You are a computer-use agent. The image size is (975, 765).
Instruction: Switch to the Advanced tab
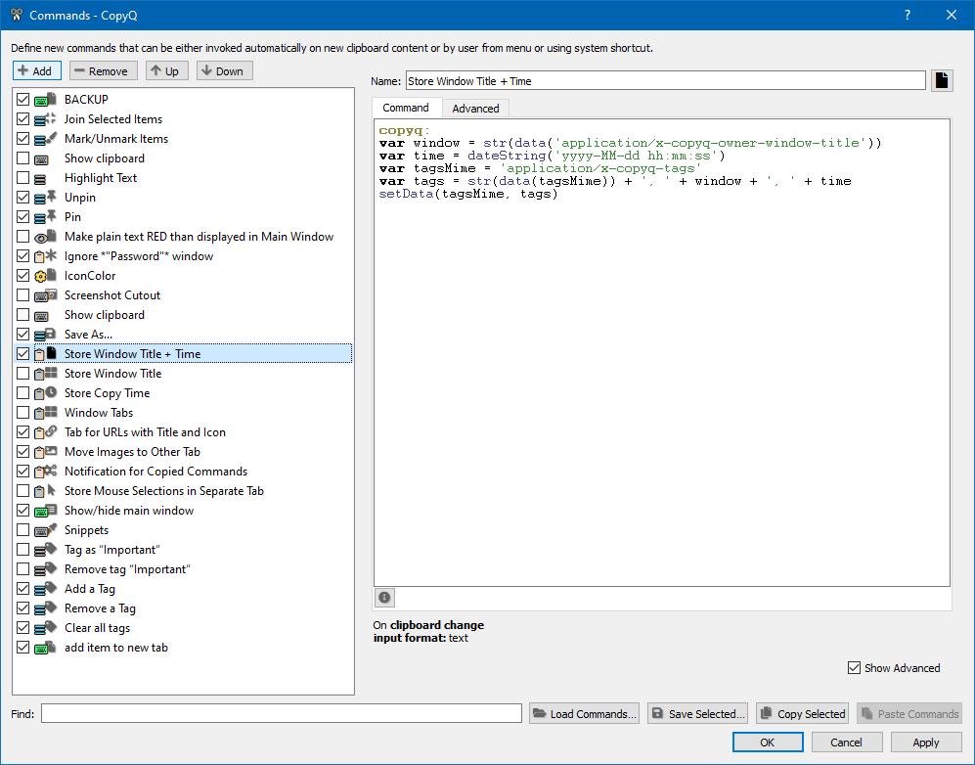click(475, 109)
